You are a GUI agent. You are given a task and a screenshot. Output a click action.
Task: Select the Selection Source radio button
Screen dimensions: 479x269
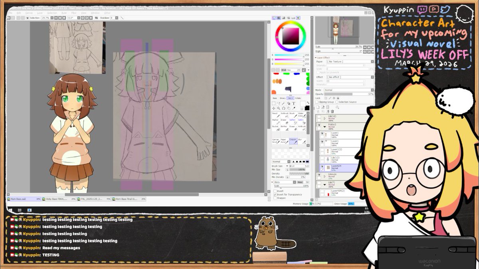click(337, 102)
